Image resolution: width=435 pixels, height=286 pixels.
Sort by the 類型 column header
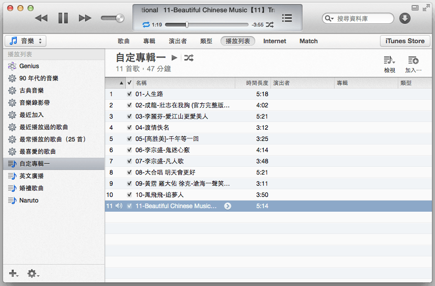tap(415, 83)
